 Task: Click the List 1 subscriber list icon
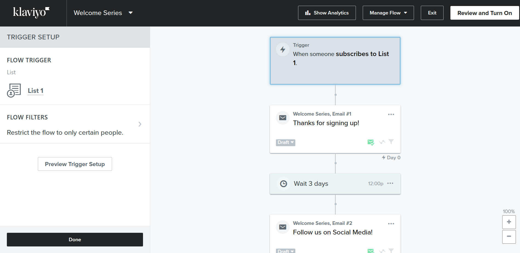pos(14,90)
